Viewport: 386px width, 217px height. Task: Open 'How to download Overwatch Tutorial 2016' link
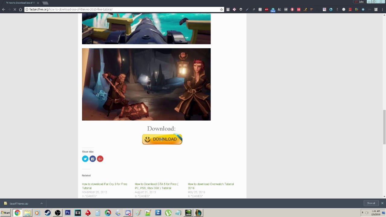[211, 186]
